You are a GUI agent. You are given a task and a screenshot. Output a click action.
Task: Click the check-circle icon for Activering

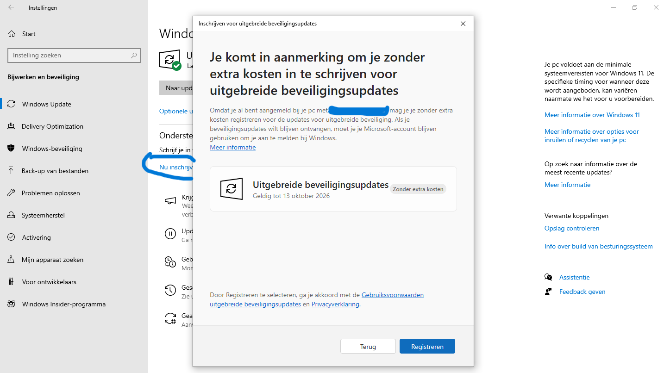click(12, 237)
